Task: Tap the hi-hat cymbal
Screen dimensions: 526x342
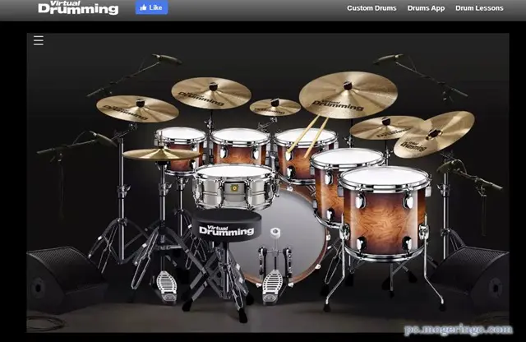Action: [x=161, y=154]
